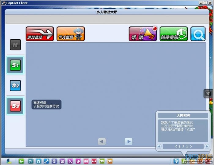
Task: Expand the gray side panel arrow on right edge
Action: pyautogui.click(x=208, y=94)
